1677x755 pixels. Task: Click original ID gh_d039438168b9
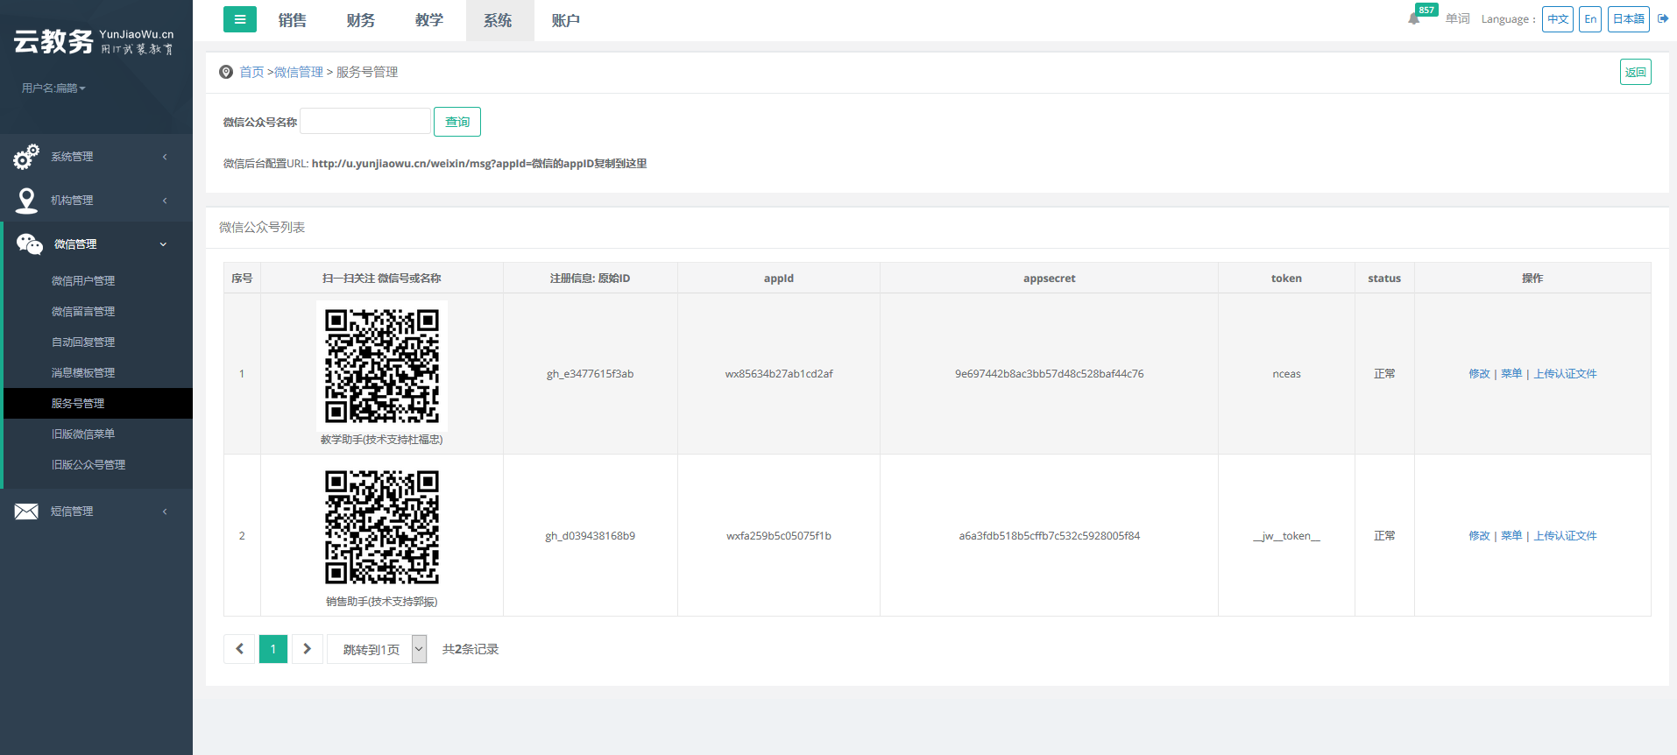pyautogui.click(x=591, y=536)
